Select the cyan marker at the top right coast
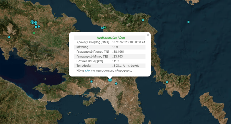 point(143,20)
